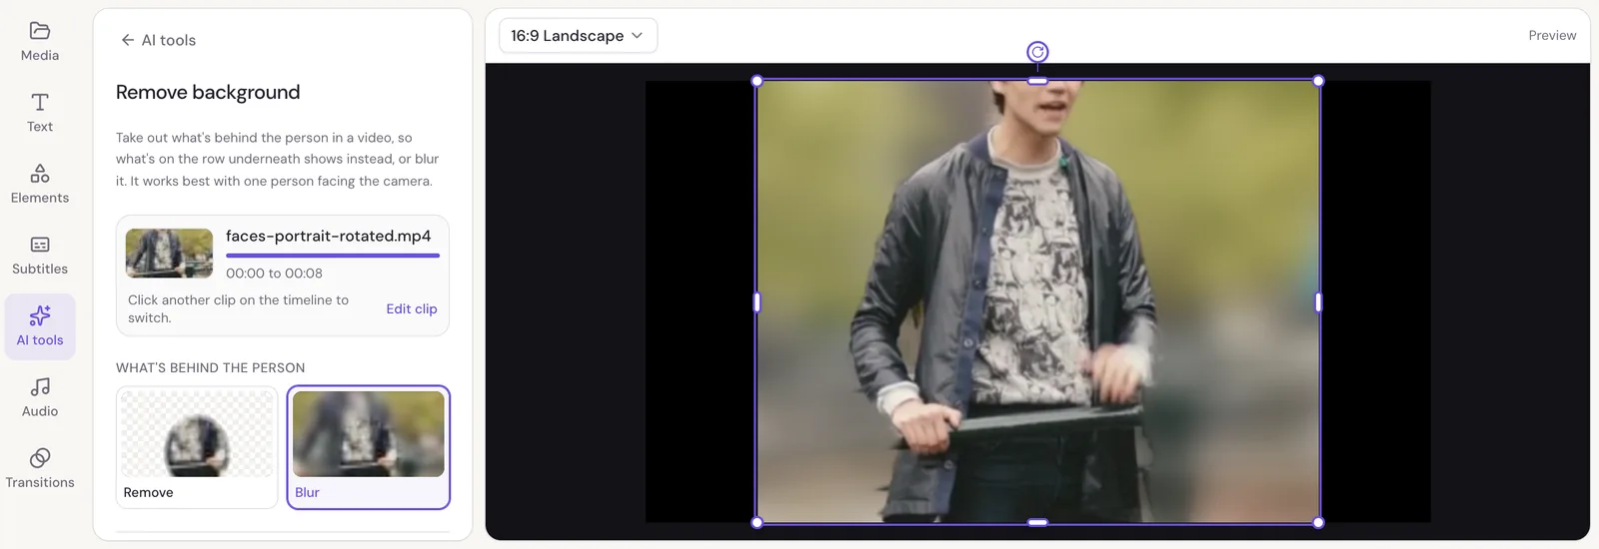
Task: Select the AI tools sparkle icon
Action: pyautogui.click(x=40, y=315)
